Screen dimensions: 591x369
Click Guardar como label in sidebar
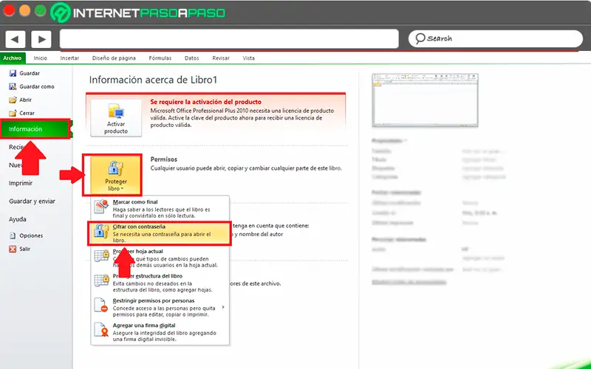click(37, 86)
